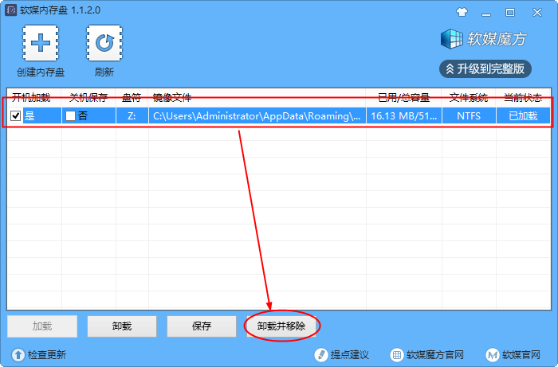This screenshot has height=367, width=558.
Task: Click the NTFS file system cell
Action: (469, 115)
